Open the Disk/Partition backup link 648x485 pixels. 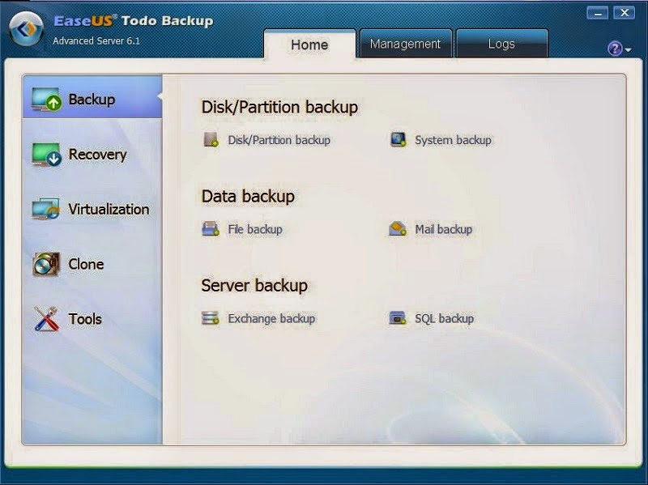coord(279,140)
